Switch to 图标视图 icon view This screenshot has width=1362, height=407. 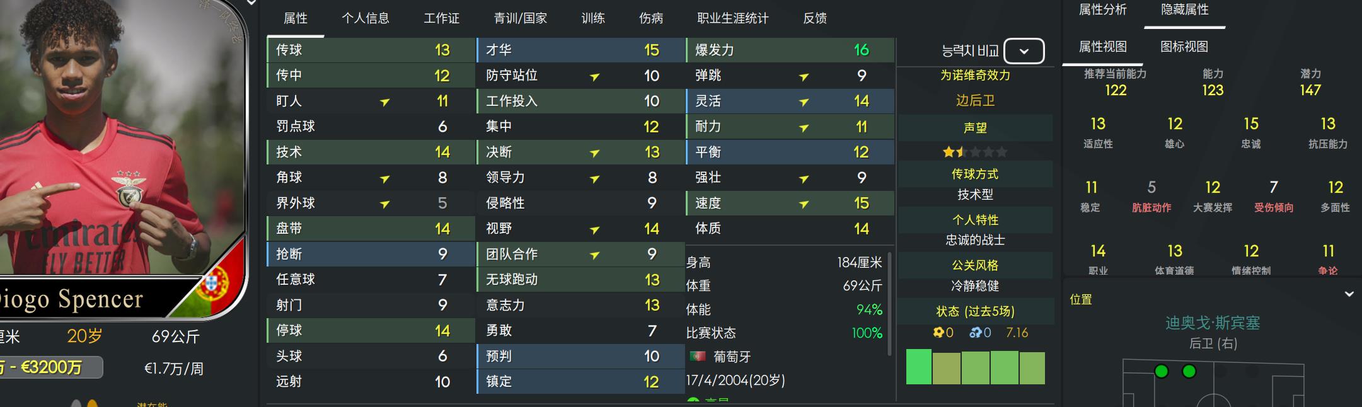[x=1184, y=47]
